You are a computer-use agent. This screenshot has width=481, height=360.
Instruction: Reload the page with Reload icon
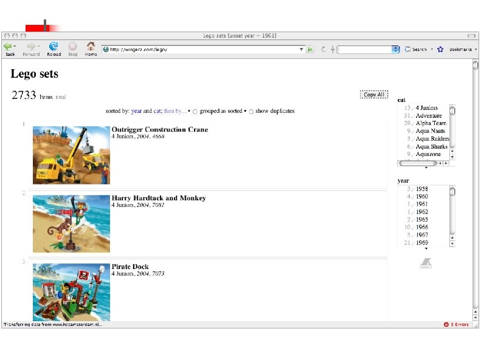click(54, 46)
